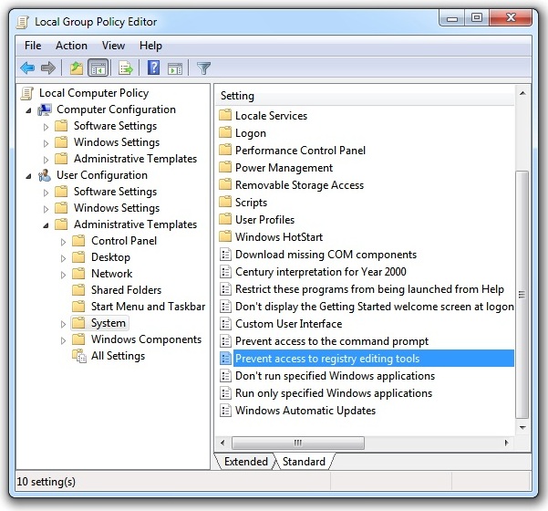Click the blue Help question mark icon
This screenshot has width=548, height=511.
[153, 68]
